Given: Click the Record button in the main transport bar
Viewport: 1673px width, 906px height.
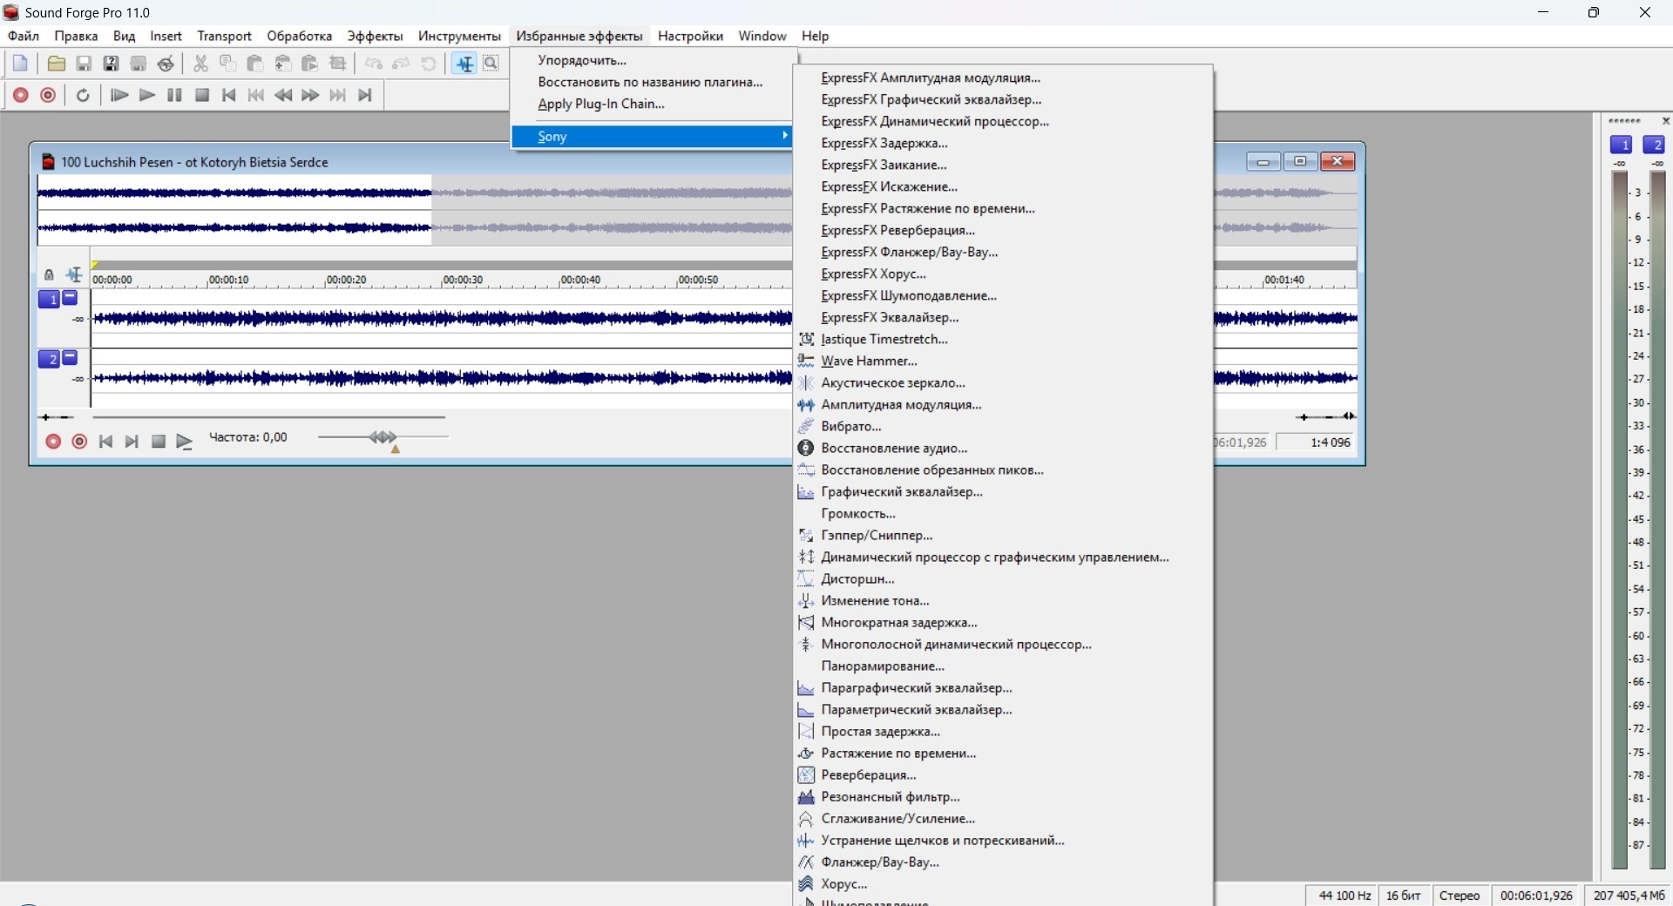Looking at the screenshot, I should [x=21, y=95].
